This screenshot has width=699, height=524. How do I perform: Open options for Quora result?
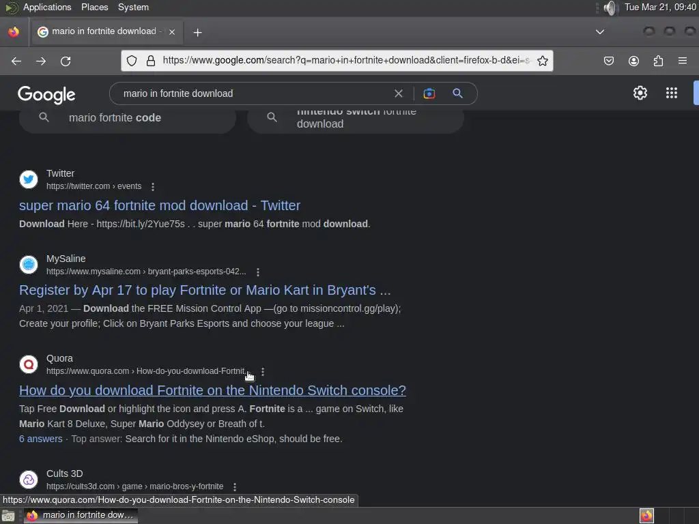point(263,372)
